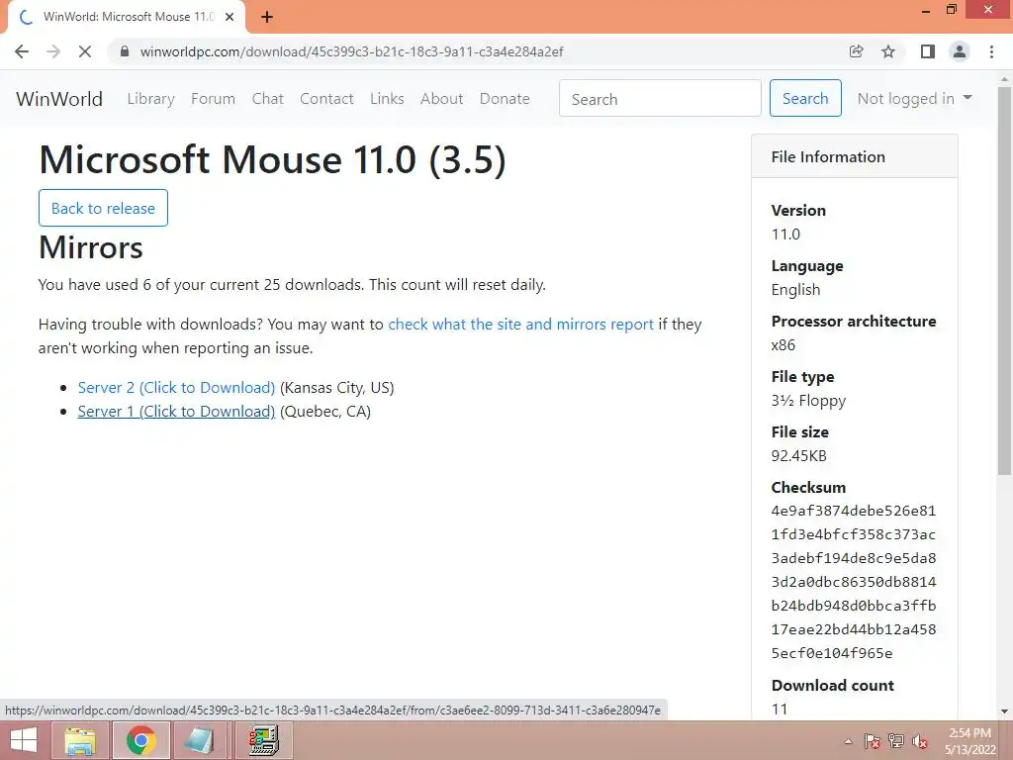Focus the site Search input field

coord(660,98)
